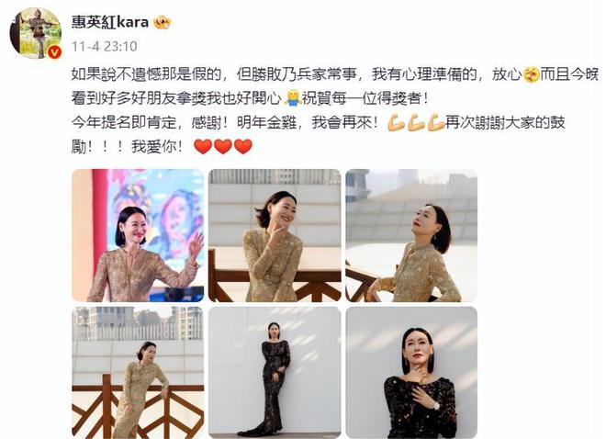Click the heart-eyes emoji after 放心
Image resolution: width=606 pixels, height=439 pixels.
click(x=531, y=74)
